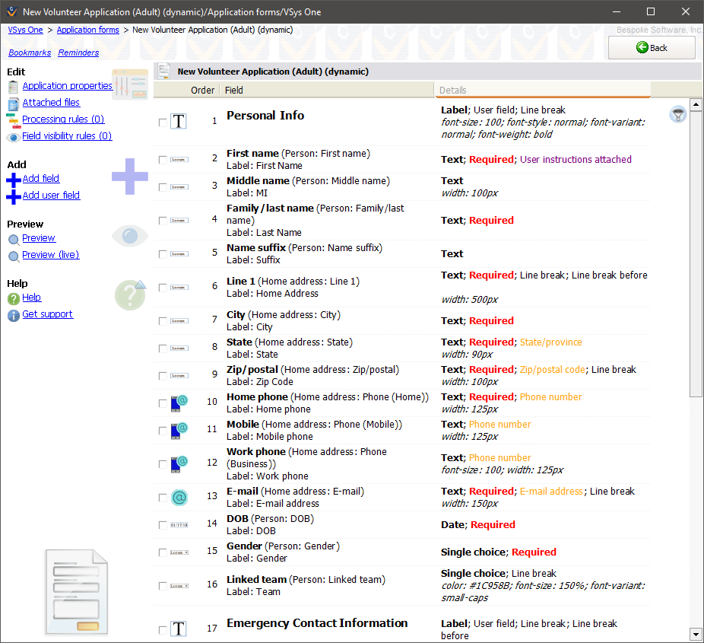Click the Processing rules icon
Viewport: 704px width, 643px height.
point(13,120)
